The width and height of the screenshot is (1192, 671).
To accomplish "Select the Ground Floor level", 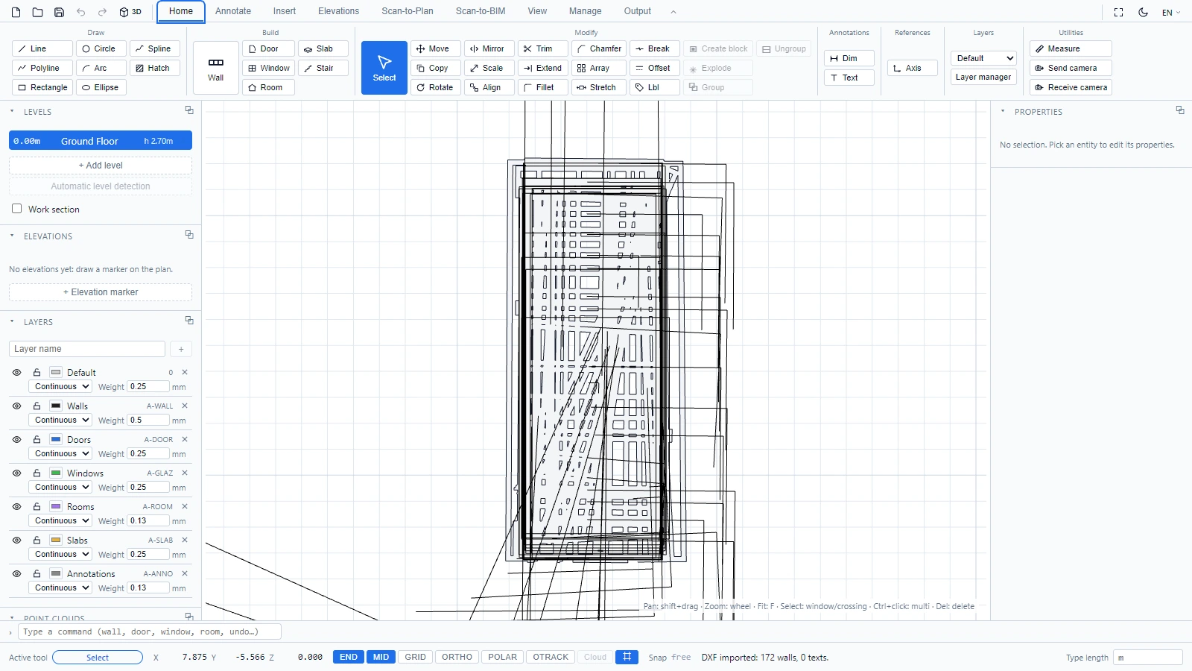I will coord(101,141).
